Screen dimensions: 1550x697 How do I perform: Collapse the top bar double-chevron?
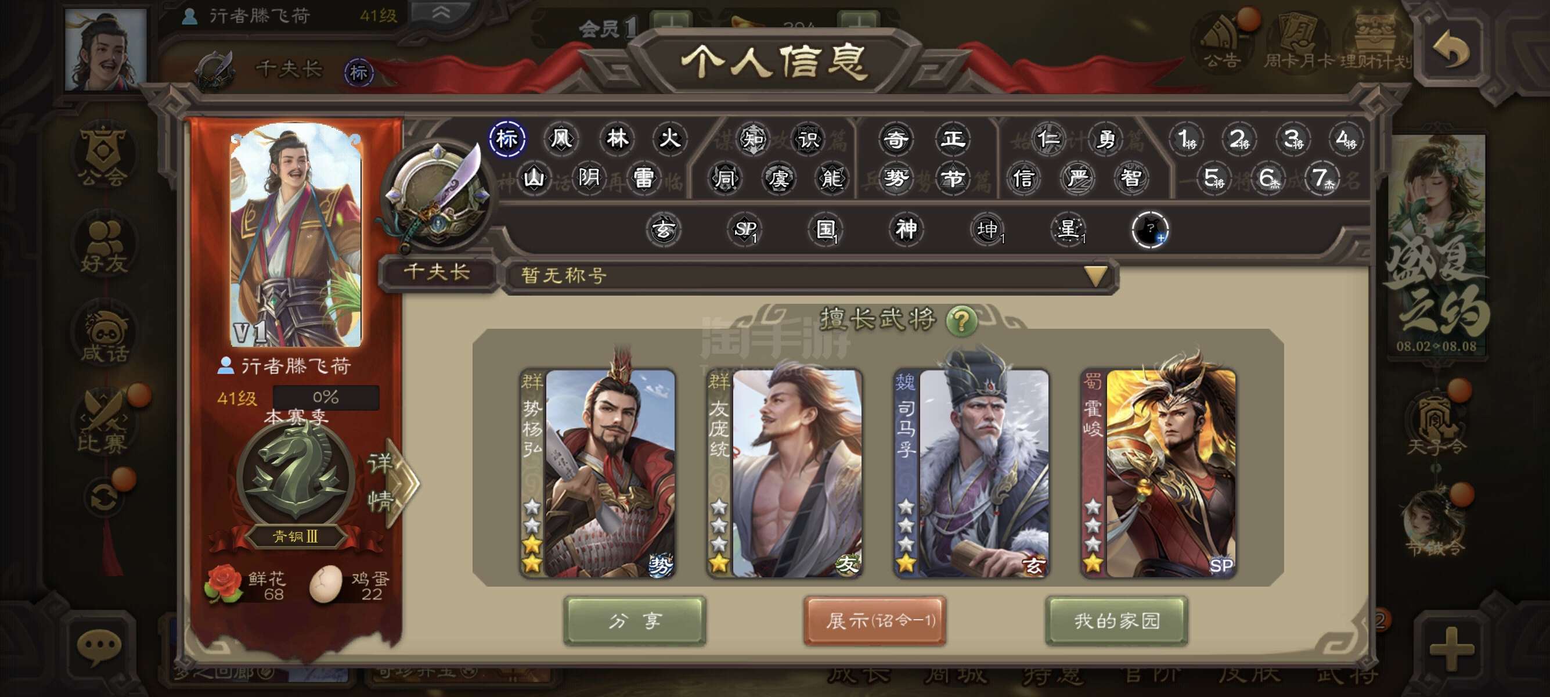(x=441, y=13)
